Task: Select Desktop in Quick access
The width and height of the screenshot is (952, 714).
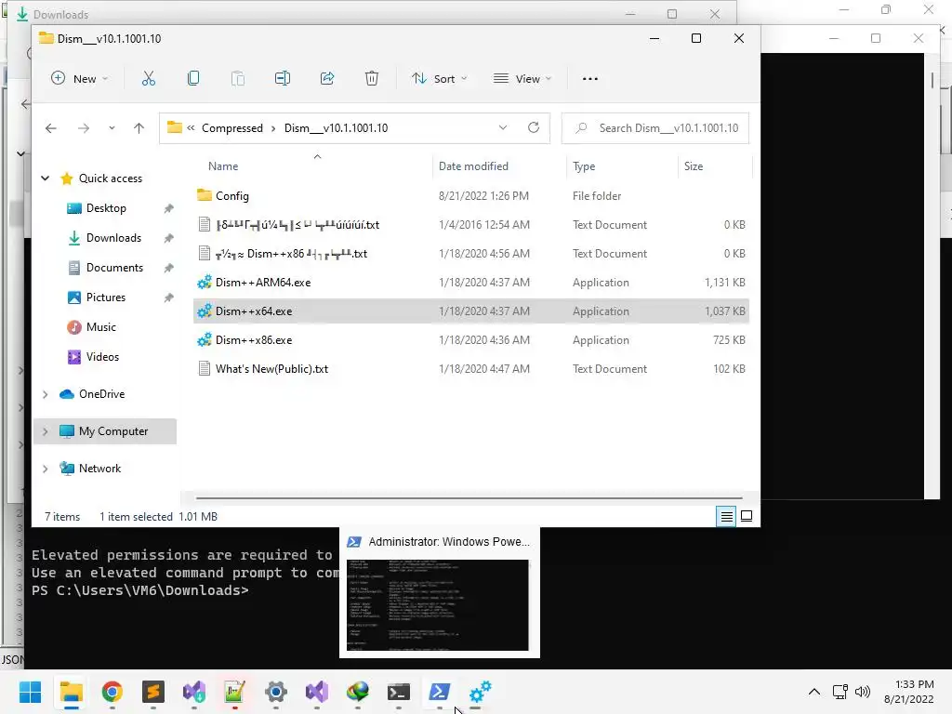Action: tap(106, 208)
